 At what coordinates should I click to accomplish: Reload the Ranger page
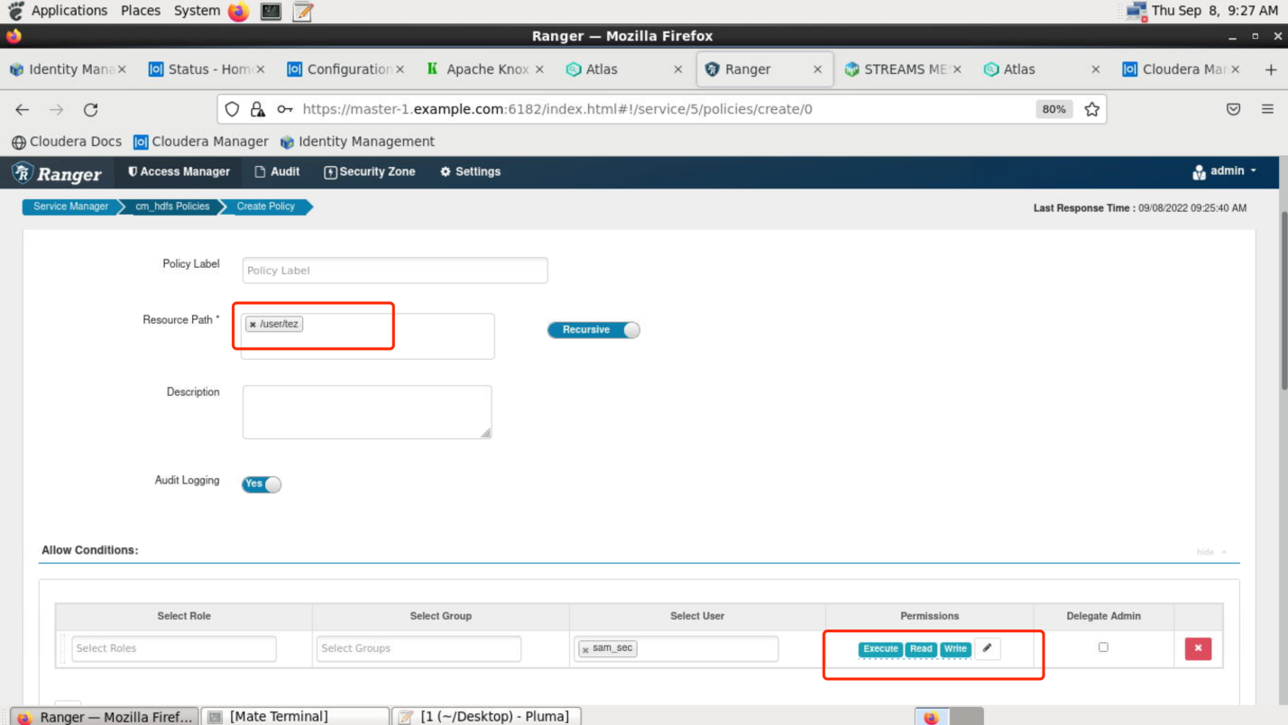90,109
